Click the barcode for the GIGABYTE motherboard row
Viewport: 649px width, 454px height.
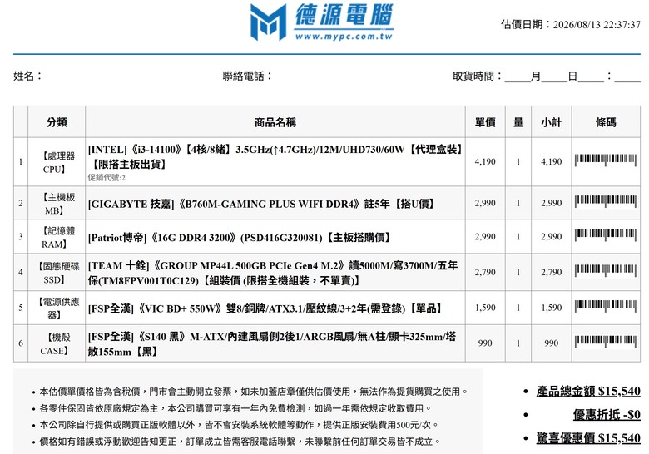point(606,201)
